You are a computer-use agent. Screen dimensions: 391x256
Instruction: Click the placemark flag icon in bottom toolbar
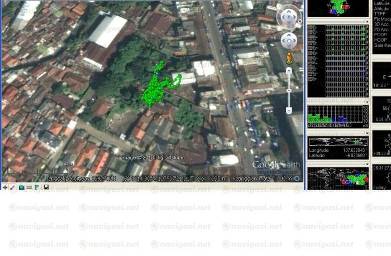point(37,187)
